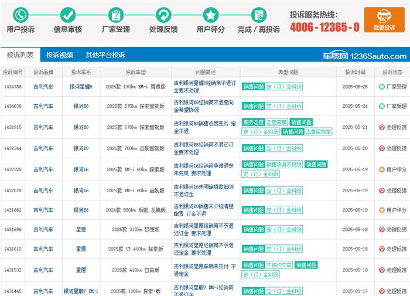Open complaint 吉利银河L6经销商承诺退定未兑现

[204, 169]
